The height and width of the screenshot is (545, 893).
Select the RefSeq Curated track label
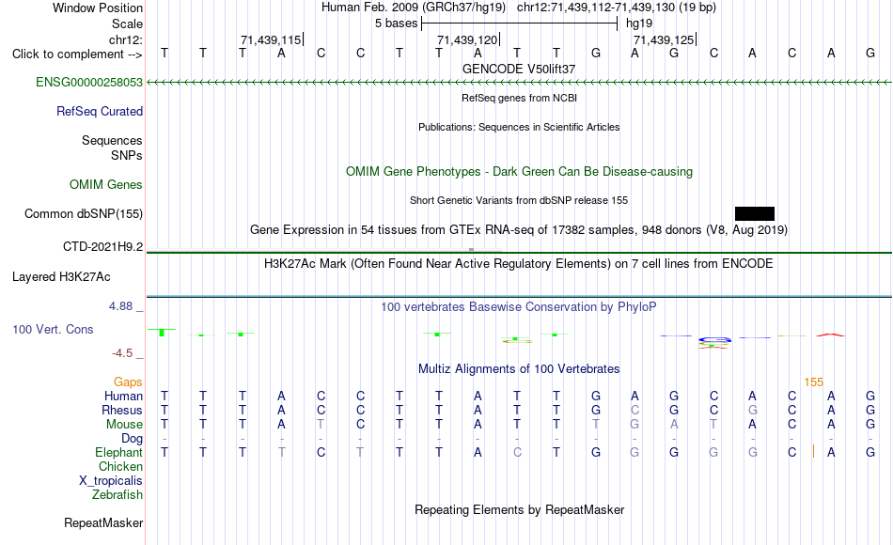[100, 112]
